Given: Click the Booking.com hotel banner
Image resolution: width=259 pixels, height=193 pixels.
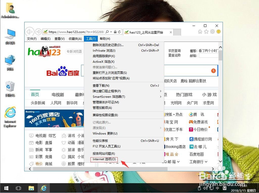Looking at the screenshot, I should [x=54, y=118].
